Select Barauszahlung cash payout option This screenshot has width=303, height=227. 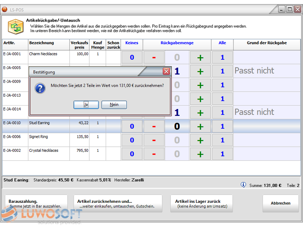pos(36,204)
